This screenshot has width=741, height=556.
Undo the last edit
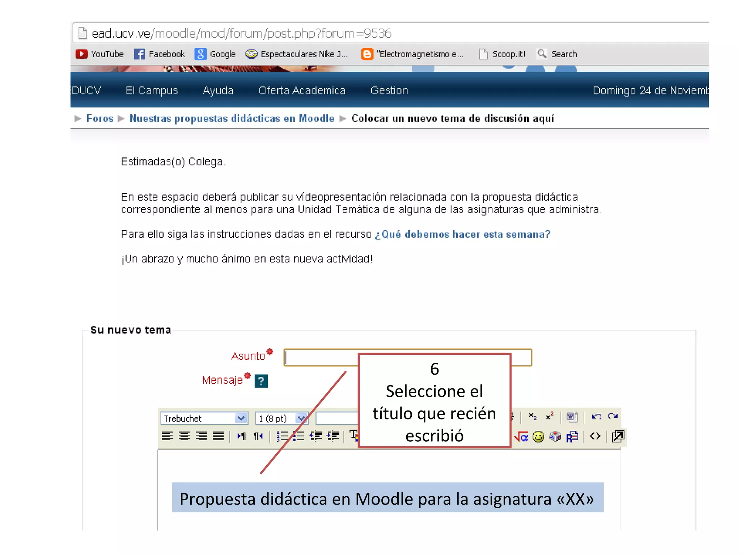pyautogui.click(x=596, y=416)
